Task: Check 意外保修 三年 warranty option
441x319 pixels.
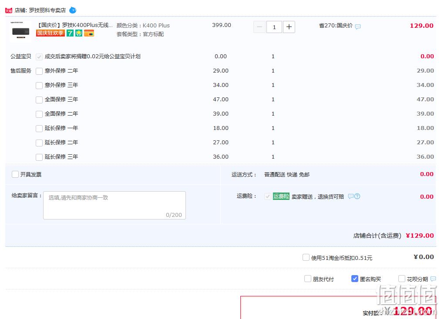Action: click(39, 85)
